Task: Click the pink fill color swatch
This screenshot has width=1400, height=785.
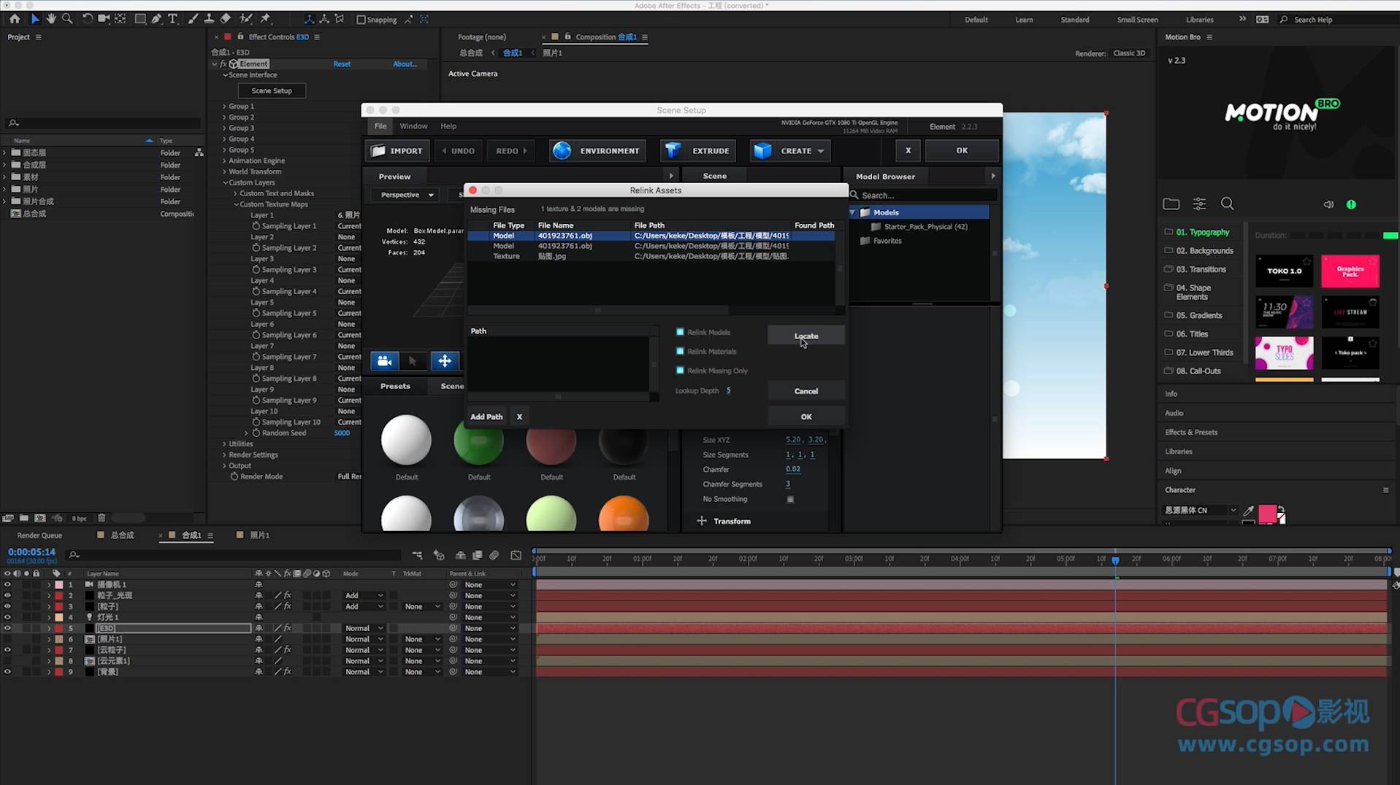Action: click(1267, 513)
